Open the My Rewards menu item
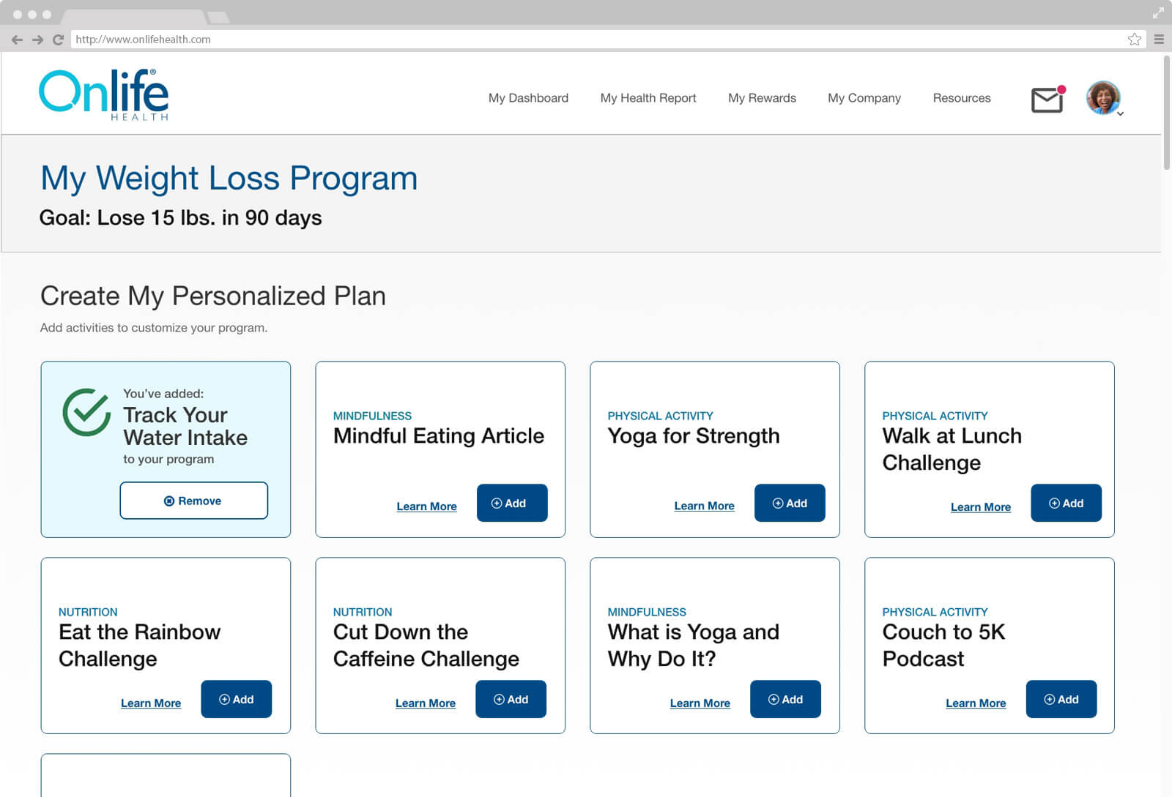This screenshot has height=797, width=1172. pos(762,98)
